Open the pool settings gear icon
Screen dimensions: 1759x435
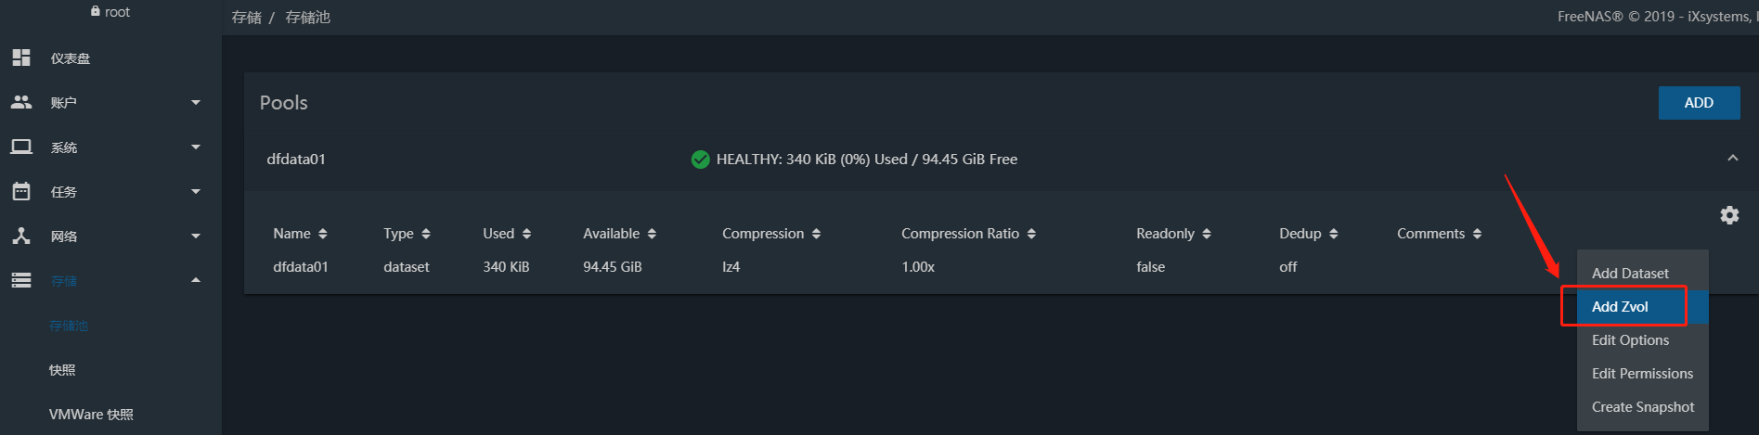1729,215
